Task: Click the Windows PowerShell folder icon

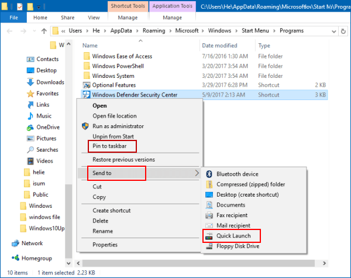Action: click(87, 66)
